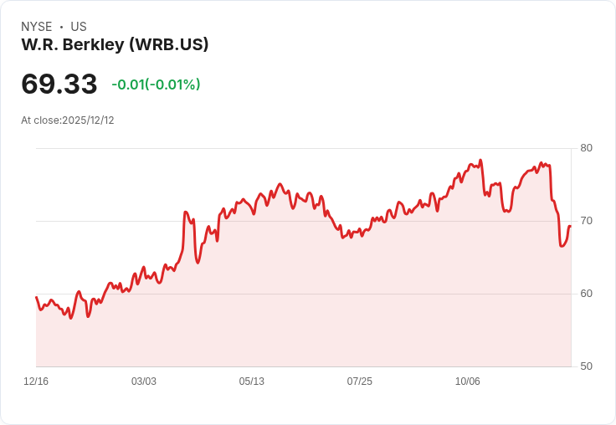Image resolution: width=616 pixels, height=425 pixels.
Task: Select the 60 y-axis label
Action: [x=586, y=294]
